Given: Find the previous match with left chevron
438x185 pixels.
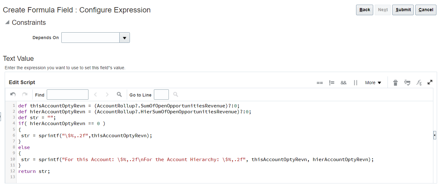Looking at the screenshot, I should [96, 94].
